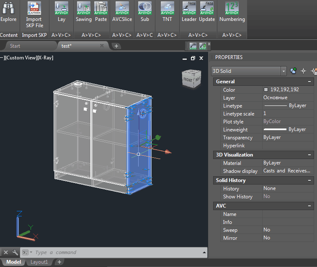Click the 192,192,192 color swatch
Screen dimensions: 317x267
click(266, 90)
